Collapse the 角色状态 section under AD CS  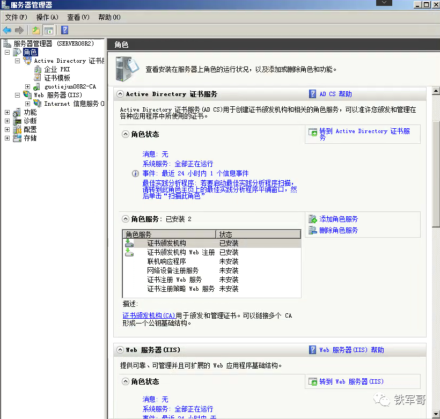pos(126,134)
